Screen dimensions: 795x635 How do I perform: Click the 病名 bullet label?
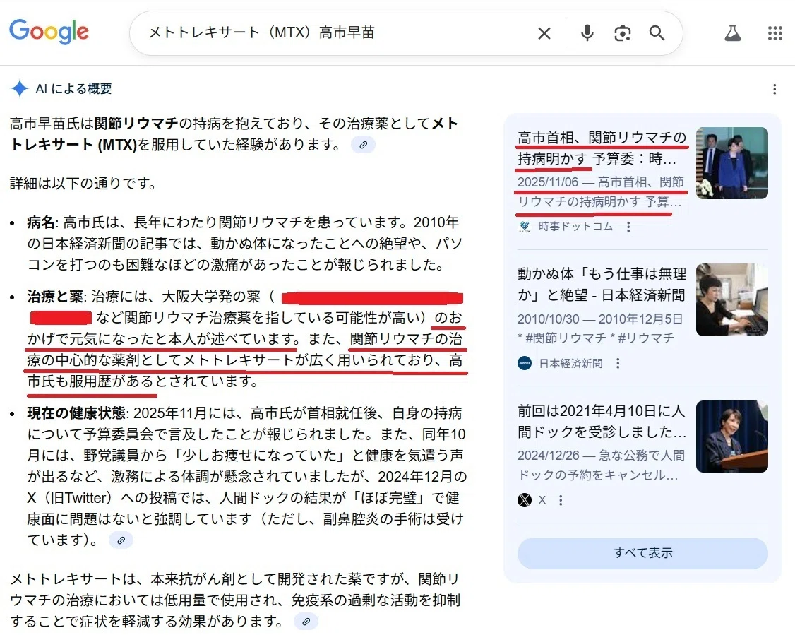click(x=40, y=222)
